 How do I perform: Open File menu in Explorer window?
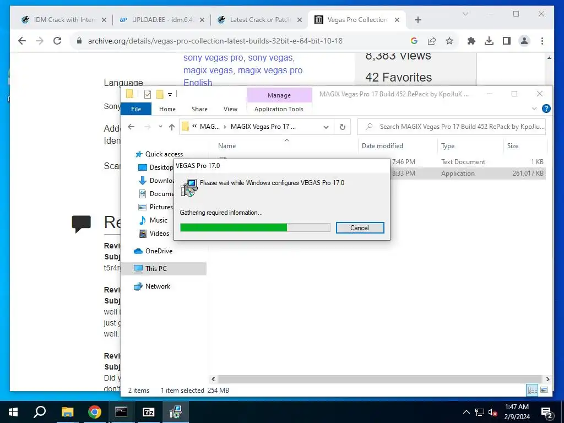(136, 109)
